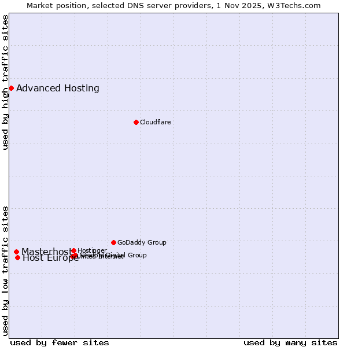
Task: Click the Hostinger red data point
Action: coord(73,250)
